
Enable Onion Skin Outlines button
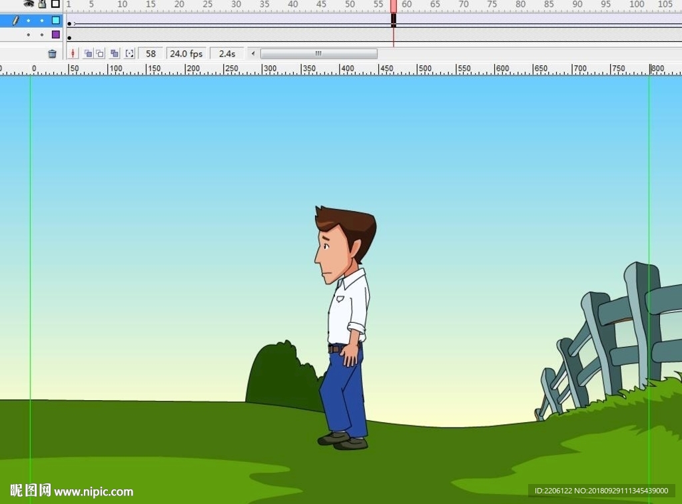coord(100,53)
